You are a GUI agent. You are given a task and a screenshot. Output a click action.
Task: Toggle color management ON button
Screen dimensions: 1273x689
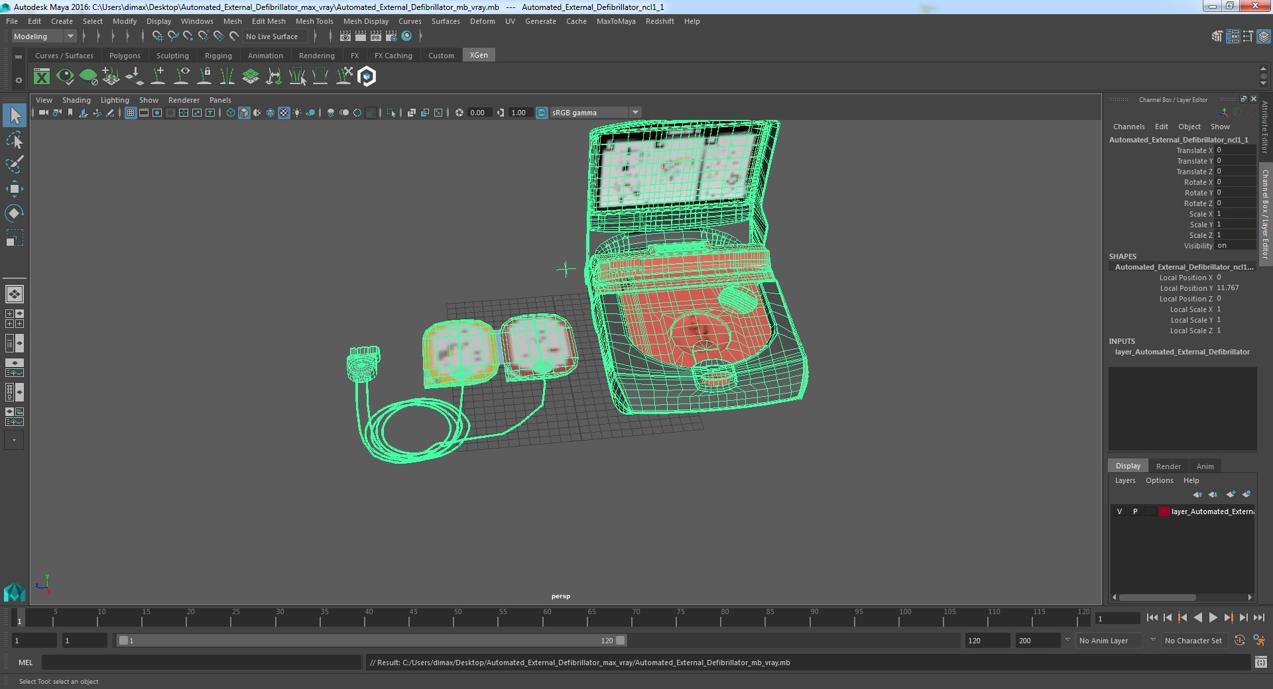click(x=542, y=113)
